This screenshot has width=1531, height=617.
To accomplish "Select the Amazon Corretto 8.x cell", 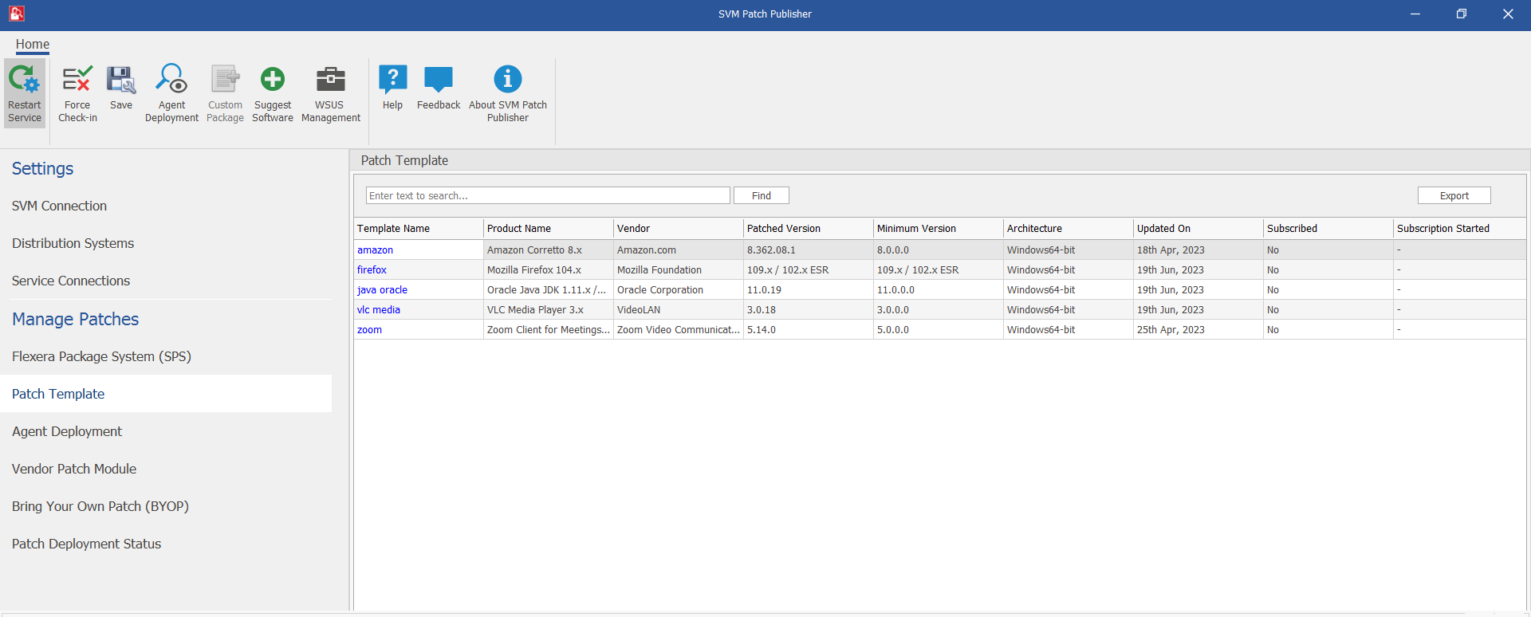I will coord(549,250).
